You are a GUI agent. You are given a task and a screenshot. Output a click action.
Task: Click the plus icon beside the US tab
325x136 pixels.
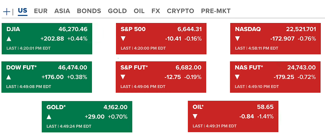(7, 11)
